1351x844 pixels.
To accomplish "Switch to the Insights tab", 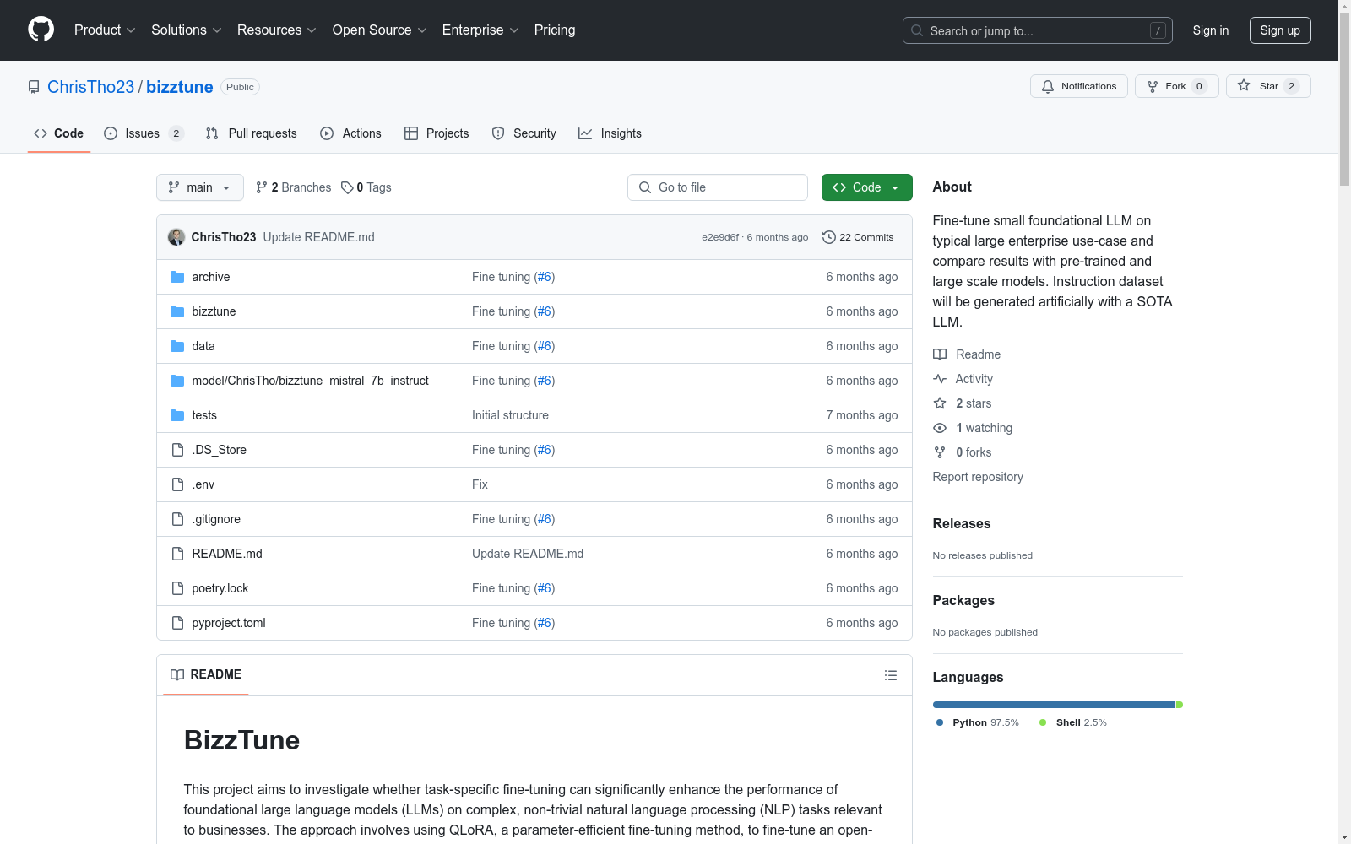I will [x=610, y=133].
